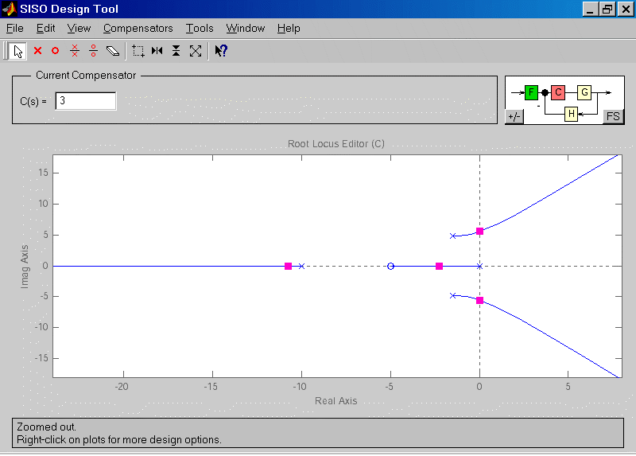This screenshot has height=456, width=636.
Task: Click the open-loop pole x at origin
Action: pos(479,267)
